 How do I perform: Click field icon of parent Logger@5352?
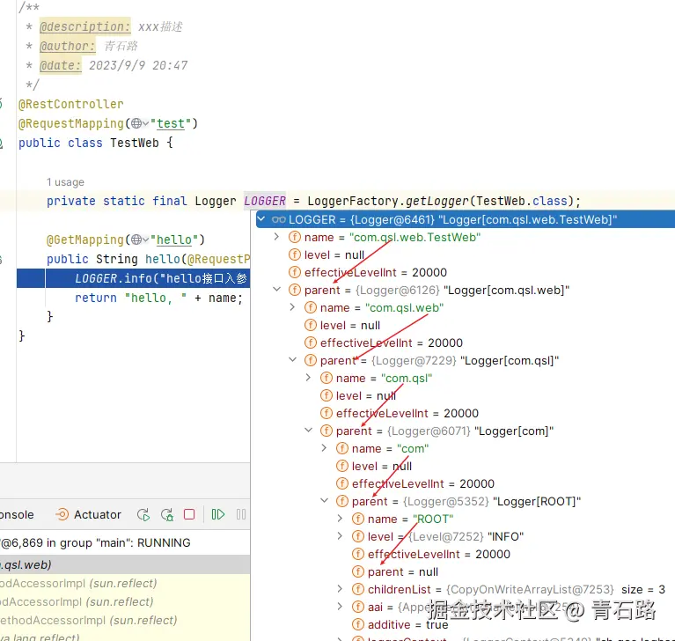point(342,501)
